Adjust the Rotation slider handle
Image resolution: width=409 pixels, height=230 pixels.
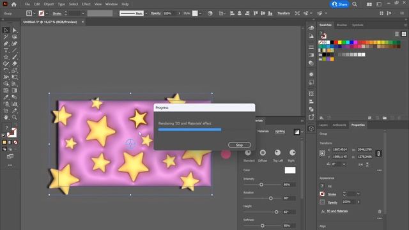[271, 199]
